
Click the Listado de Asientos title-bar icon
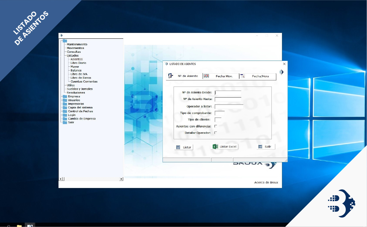166,64
